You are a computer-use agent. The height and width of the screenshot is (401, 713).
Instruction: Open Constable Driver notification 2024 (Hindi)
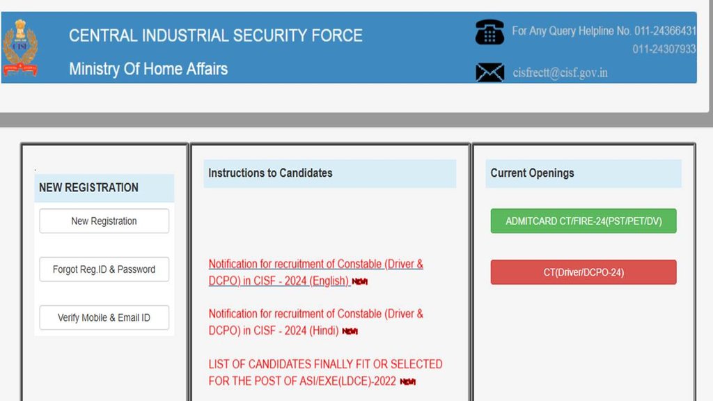pyautogui.click(x=315, y=322)
